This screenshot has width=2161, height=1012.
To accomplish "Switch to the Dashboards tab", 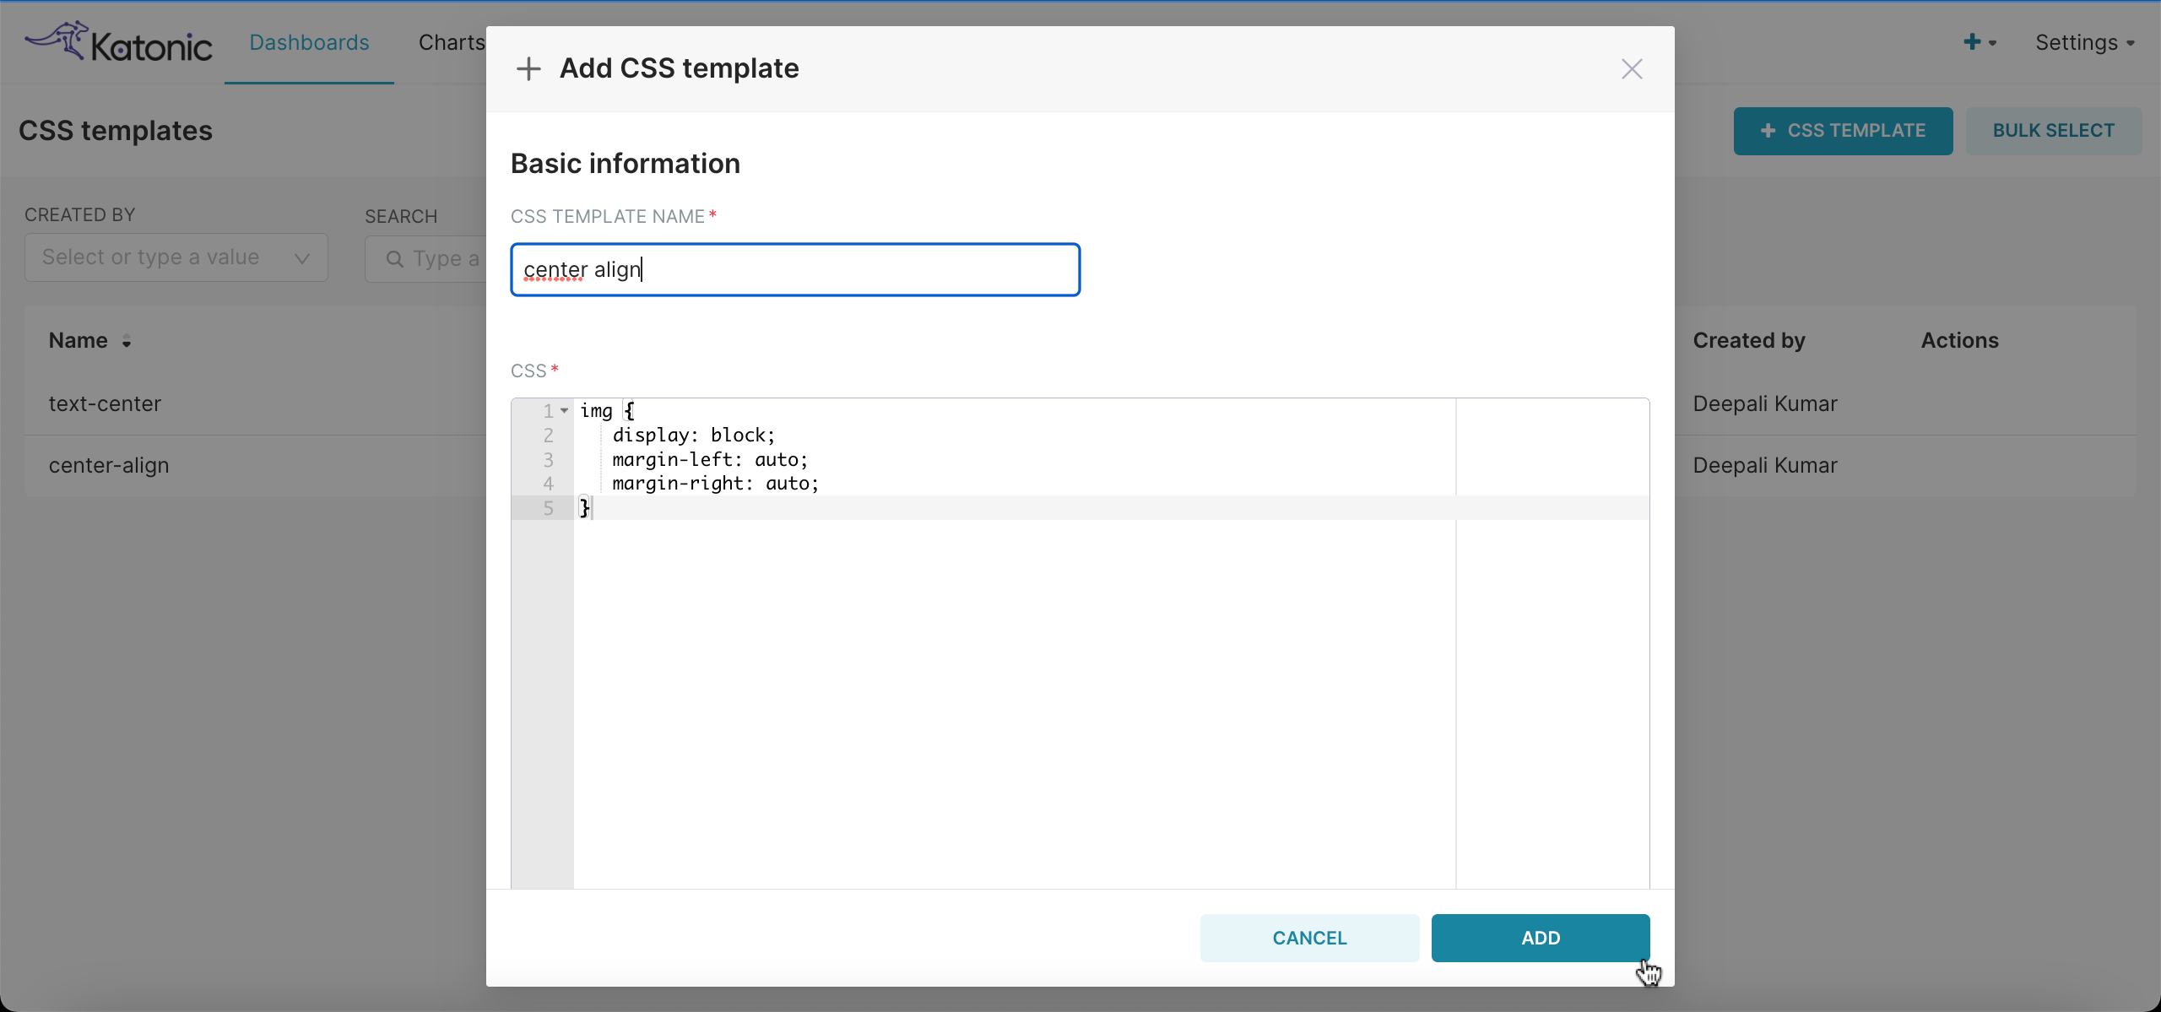I will pos(309,42).
